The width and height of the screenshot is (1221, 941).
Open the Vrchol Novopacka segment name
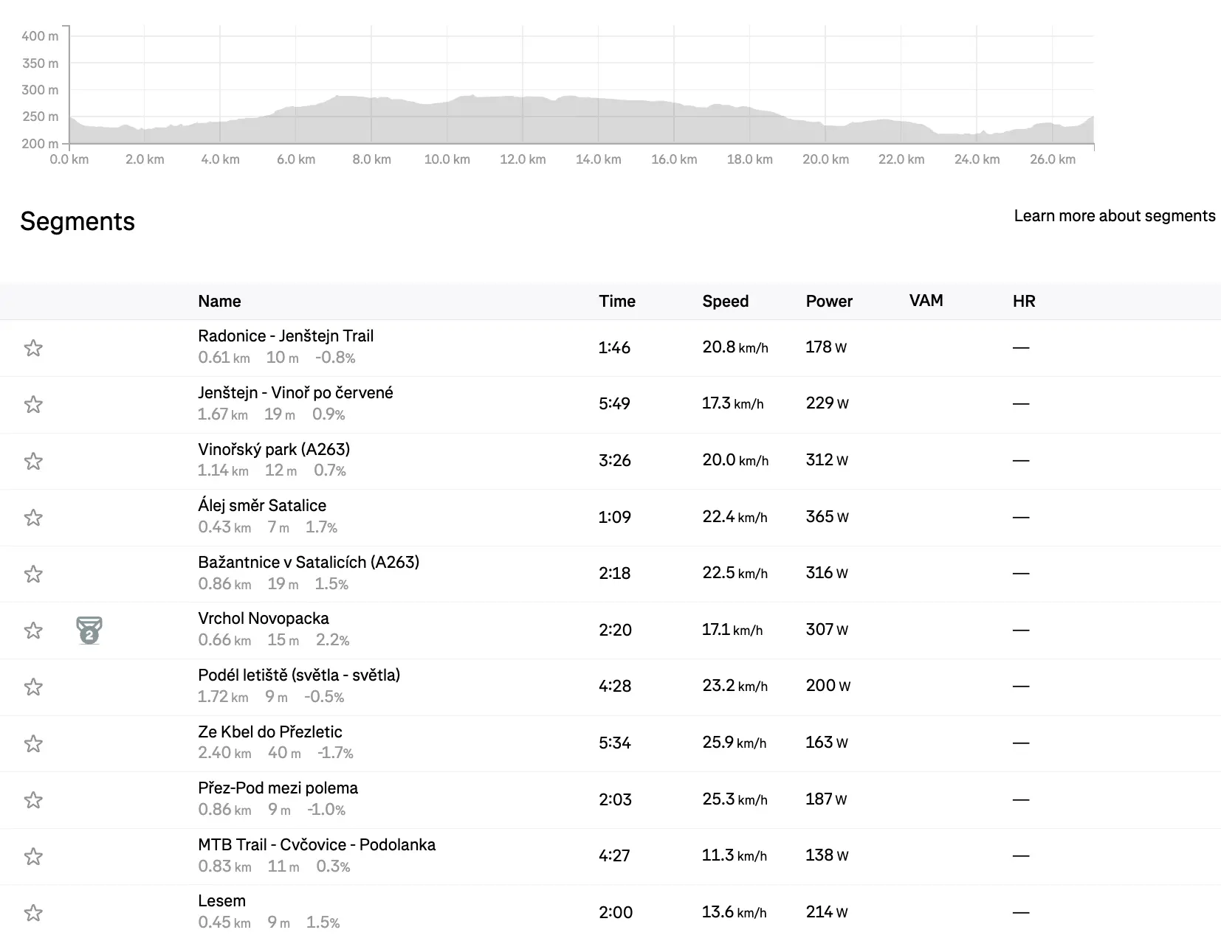point(264,619)
